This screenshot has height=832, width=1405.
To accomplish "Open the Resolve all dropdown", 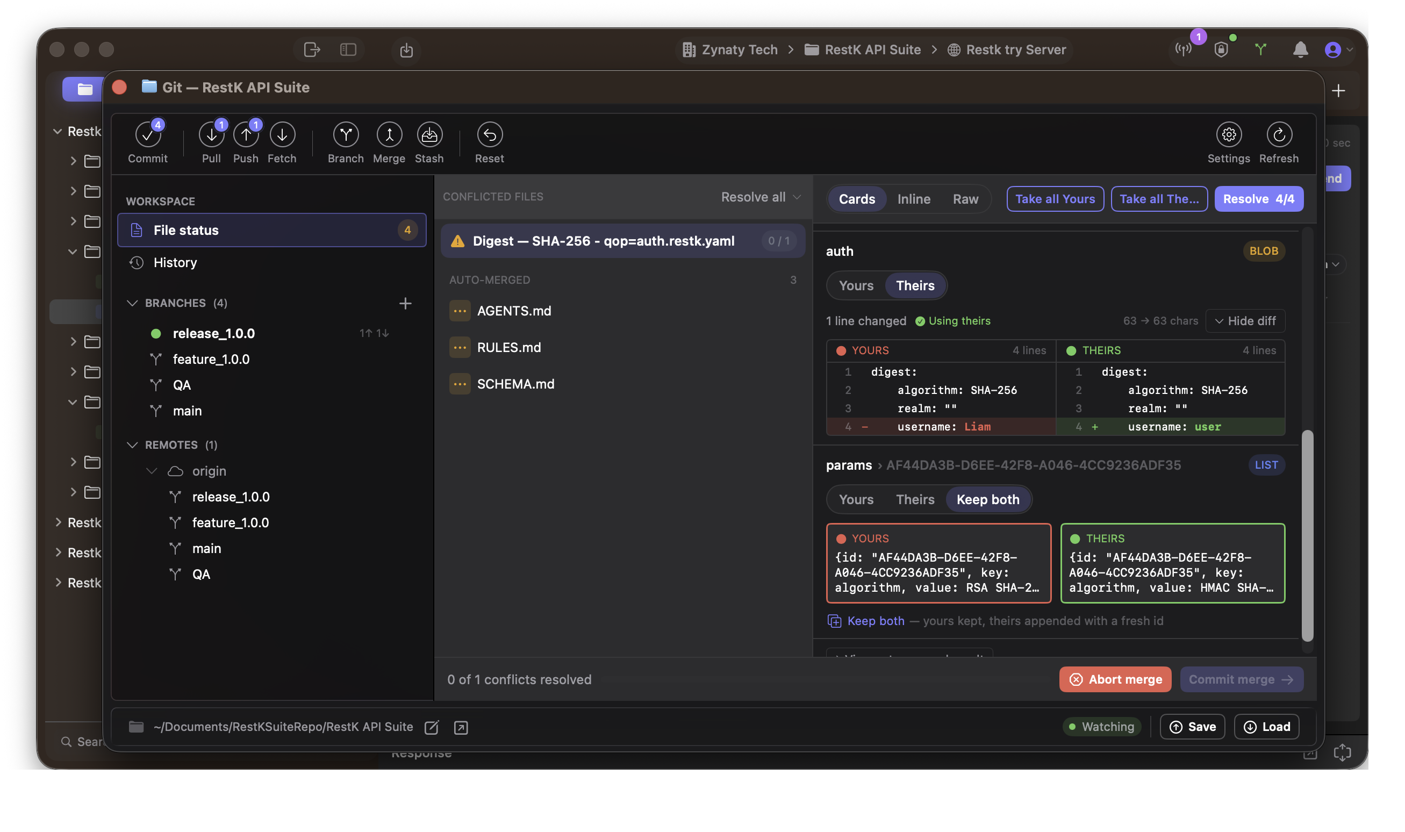I will pos(761,197).
